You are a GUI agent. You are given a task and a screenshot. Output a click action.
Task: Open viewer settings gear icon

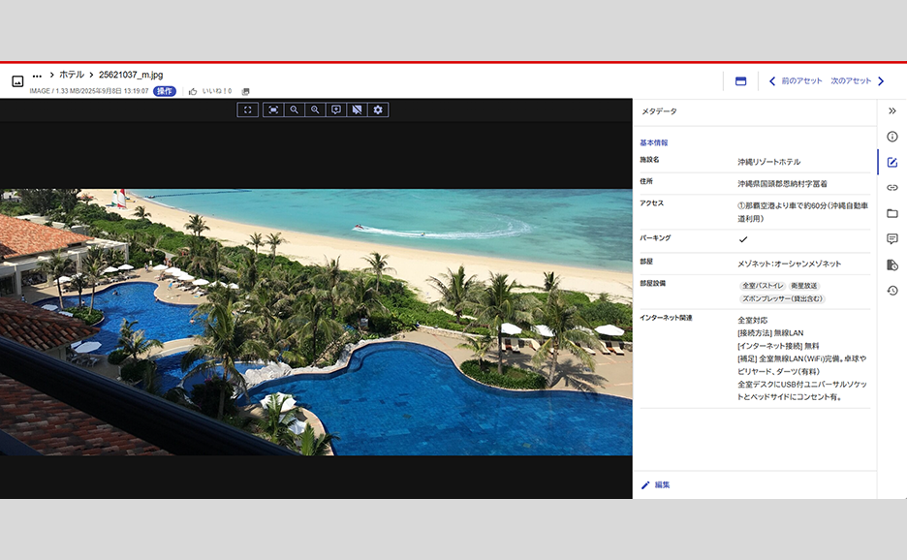click(x=379, y=110)
